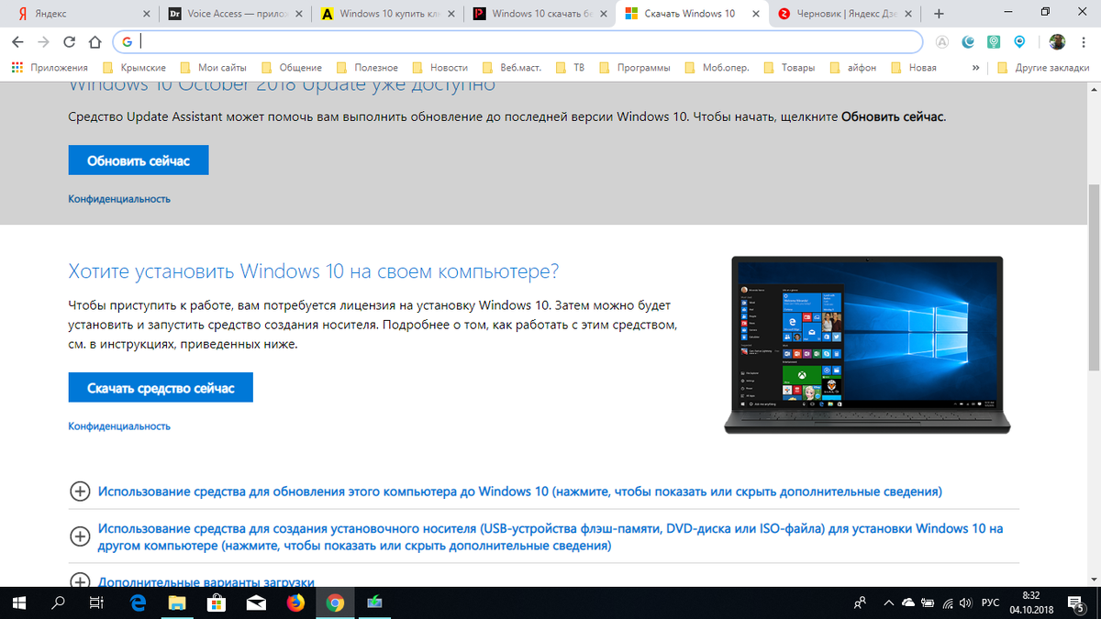The image size is (1101, 619).
Task: Open Microsoft Store from taskbar
Action: click(217, 602)
